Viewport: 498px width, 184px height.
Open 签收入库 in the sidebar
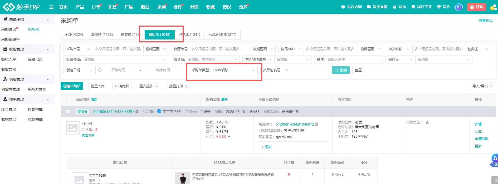(x=9, y=59)
